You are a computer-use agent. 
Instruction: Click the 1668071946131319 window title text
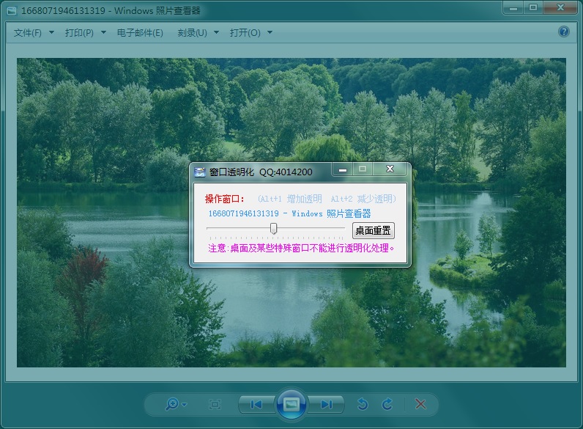coord(111,11)
